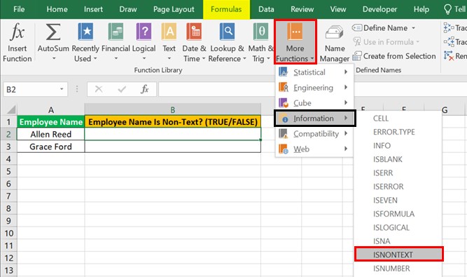Open Math & Trig functions icon
This screenshot has height=277, width=467.
(x=260, y=32)
